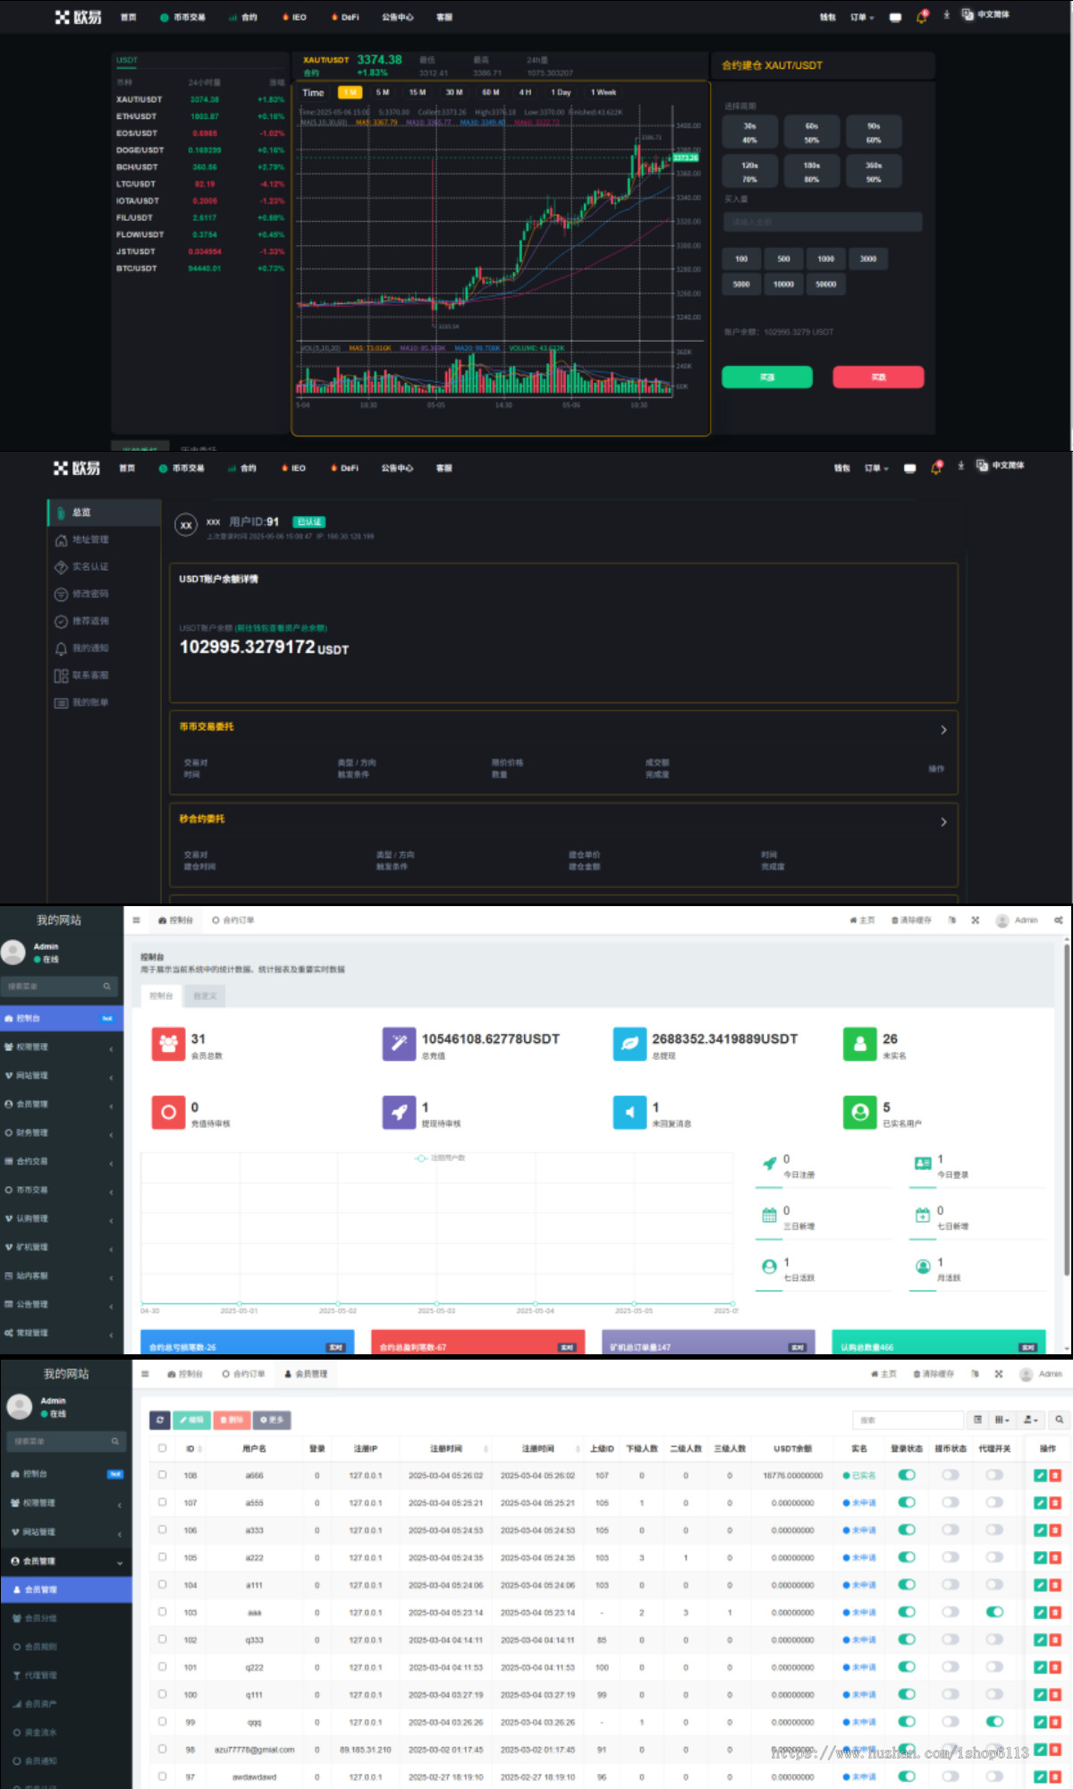Viewport: 1073px width, 1789px height.
Task: Click the red 充值待审核 circle icon
Action: pyautogui.click(x=168, y=1112)
